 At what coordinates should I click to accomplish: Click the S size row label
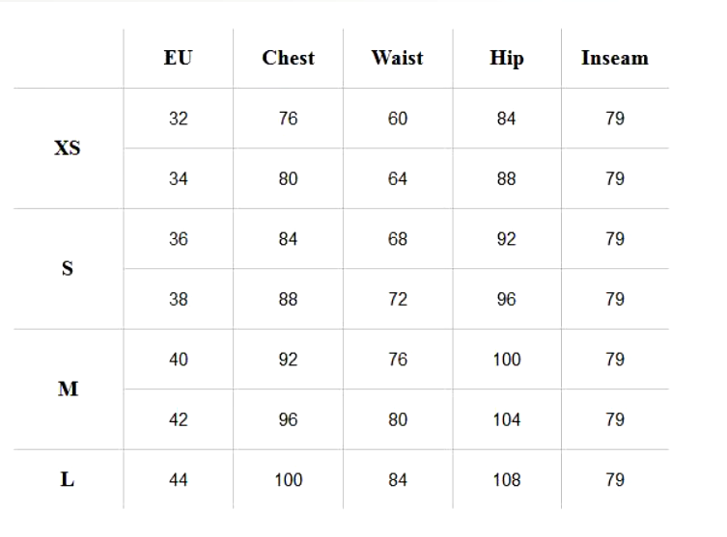pyautogui.click(x=68, y=269)
